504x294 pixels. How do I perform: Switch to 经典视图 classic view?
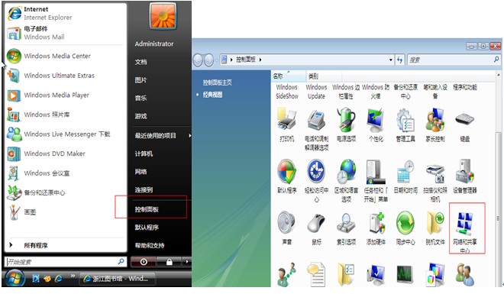pyautogui.click(x=212, y=95)
